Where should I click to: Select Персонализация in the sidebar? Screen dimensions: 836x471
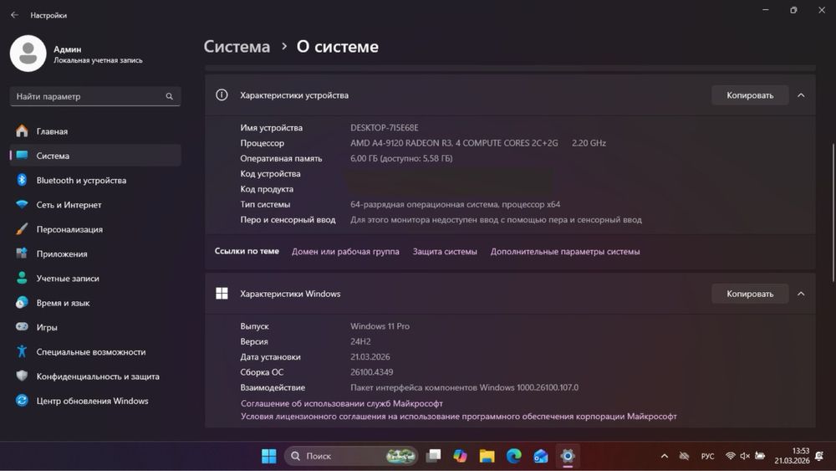click(x=95, y=229)
